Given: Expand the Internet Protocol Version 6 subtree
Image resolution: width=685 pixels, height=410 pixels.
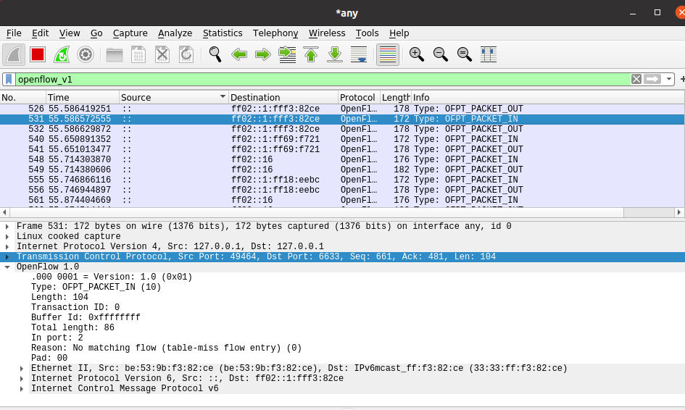Looking at the screenshot, I should (22, 379).
